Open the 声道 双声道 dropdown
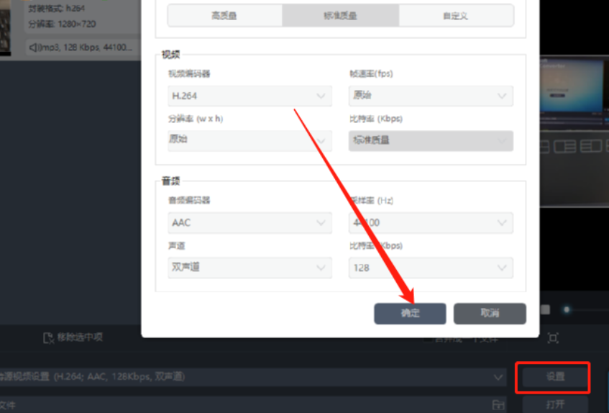Viewport: 609px width, 413px height. (249, 268)
